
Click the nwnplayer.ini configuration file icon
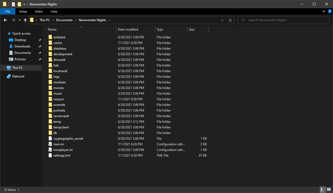(x=50, y=150)
